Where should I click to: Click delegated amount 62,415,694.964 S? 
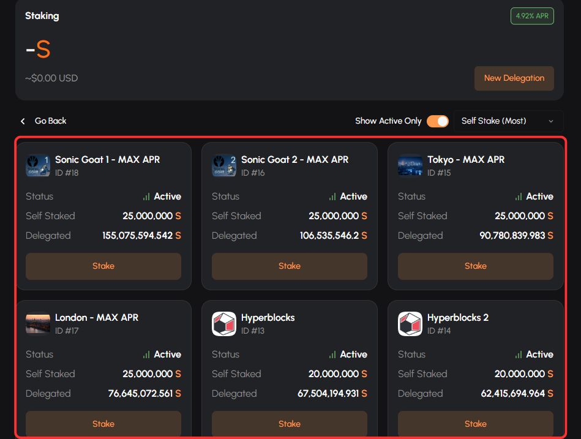(517, 394)
